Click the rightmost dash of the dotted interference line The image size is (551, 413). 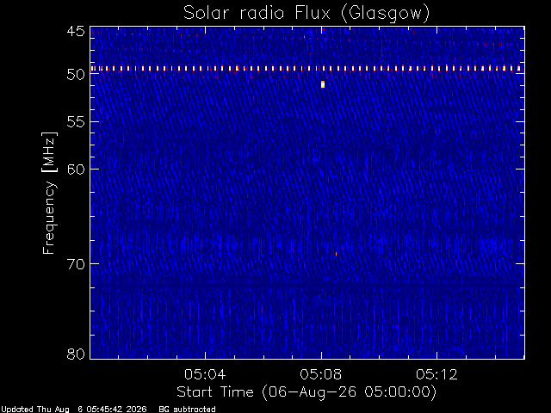click(518, 69)
